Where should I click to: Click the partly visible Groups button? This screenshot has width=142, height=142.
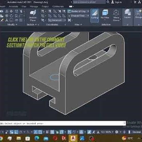tap(138, 14)
